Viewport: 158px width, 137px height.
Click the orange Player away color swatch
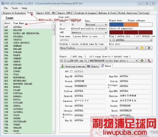131,24
